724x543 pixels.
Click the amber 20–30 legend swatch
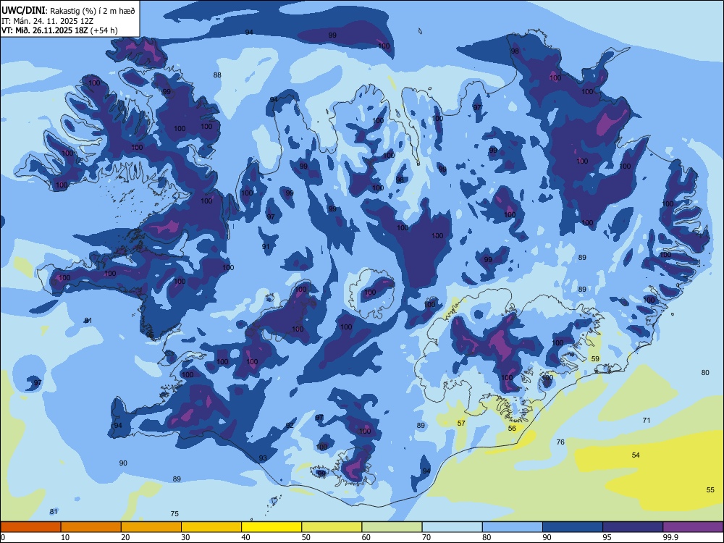pyautogui.click(x=151, y=527)
